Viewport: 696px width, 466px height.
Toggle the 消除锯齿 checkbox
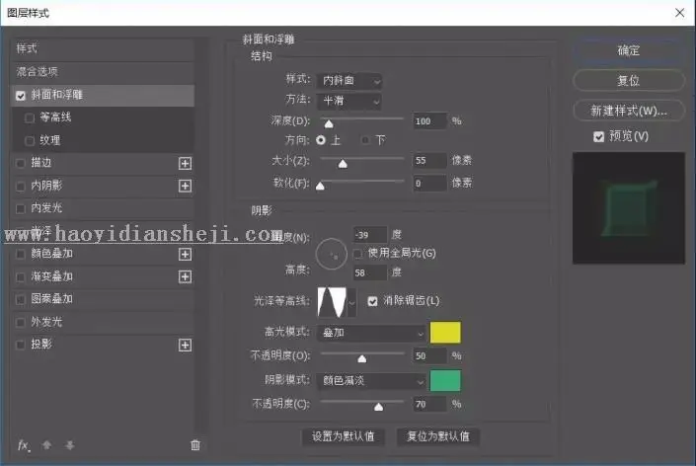[x=372, y=301]
